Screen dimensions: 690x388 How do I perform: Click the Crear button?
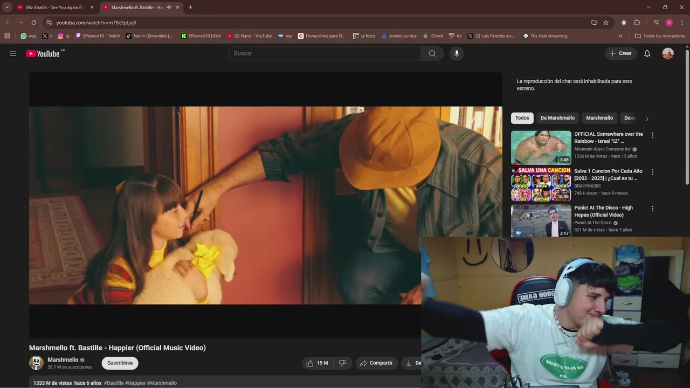click(x=620, y=53)
